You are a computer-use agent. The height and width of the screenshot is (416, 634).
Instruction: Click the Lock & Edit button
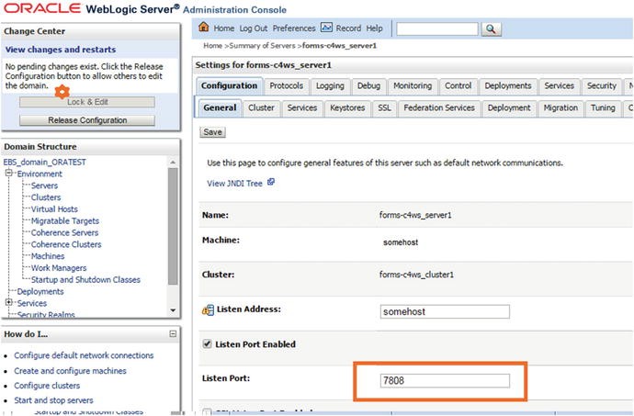tap(87, 102)
